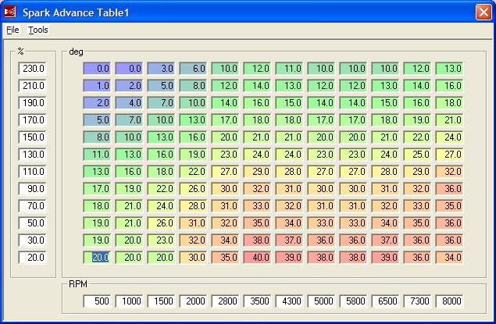Screen dimensions: 496x324
Task: Select the 39.0 cell at 20% and 6500 RPM
Action: [385, 258]
